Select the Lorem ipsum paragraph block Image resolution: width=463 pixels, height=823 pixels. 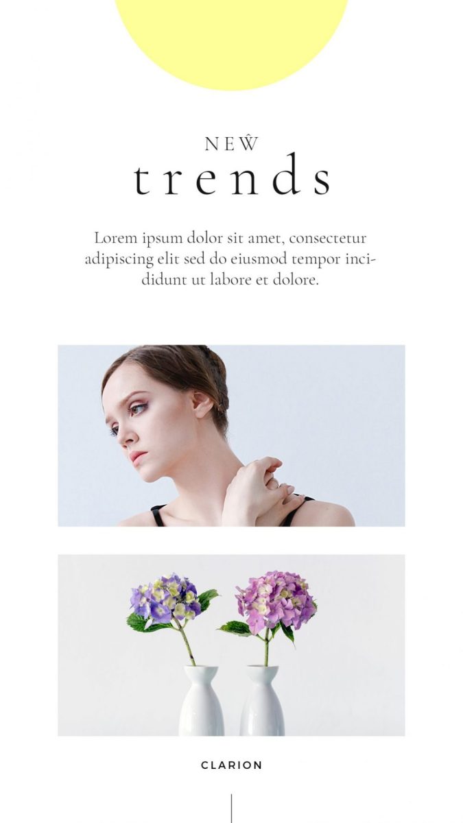(x=230, y=259)
